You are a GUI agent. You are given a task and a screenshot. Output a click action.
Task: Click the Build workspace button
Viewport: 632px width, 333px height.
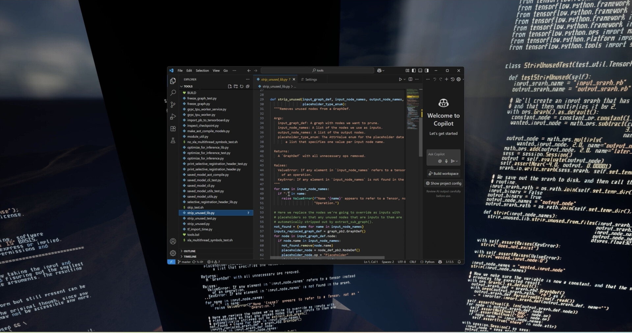pos(443,173)
